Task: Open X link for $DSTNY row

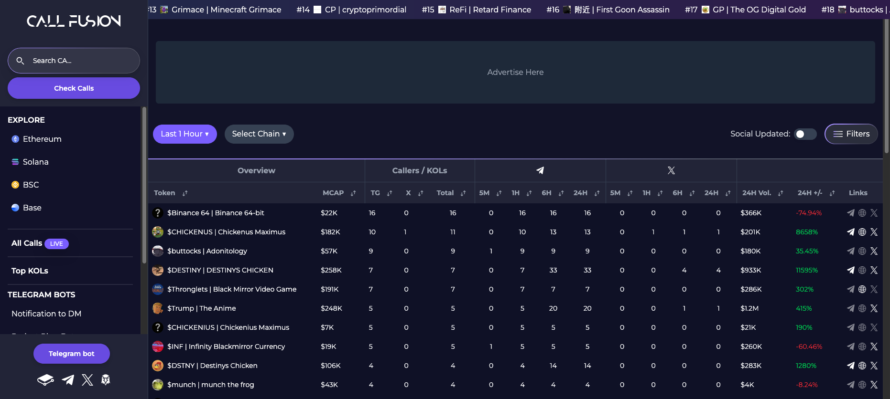Action: pyautogui.click(x=874, y=366)
